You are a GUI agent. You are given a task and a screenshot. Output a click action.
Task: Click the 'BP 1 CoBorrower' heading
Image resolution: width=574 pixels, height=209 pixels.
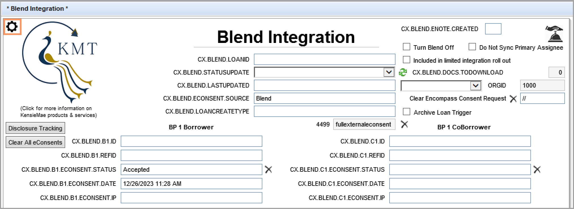point(464,127)
